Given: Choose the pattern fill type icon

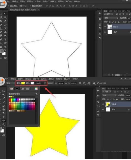Looking at the screenshot, I should click(x=27, y=89).
